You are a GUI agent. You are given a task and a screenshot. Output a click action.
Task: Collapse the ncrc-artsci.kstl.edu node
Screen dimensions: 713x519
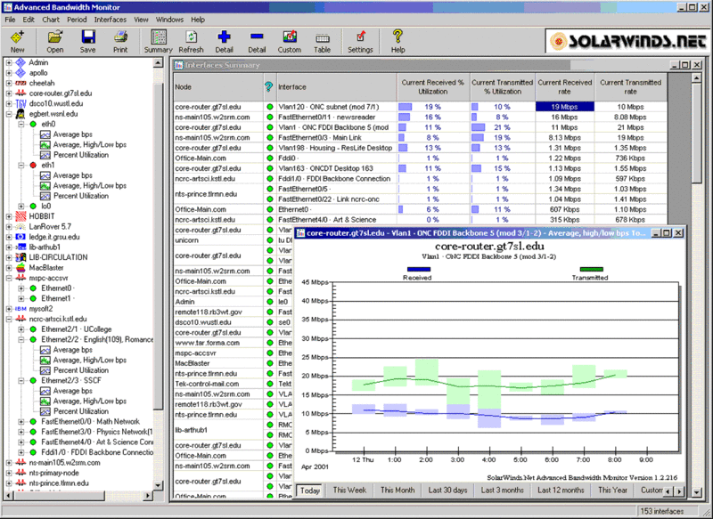click(9, 320)
